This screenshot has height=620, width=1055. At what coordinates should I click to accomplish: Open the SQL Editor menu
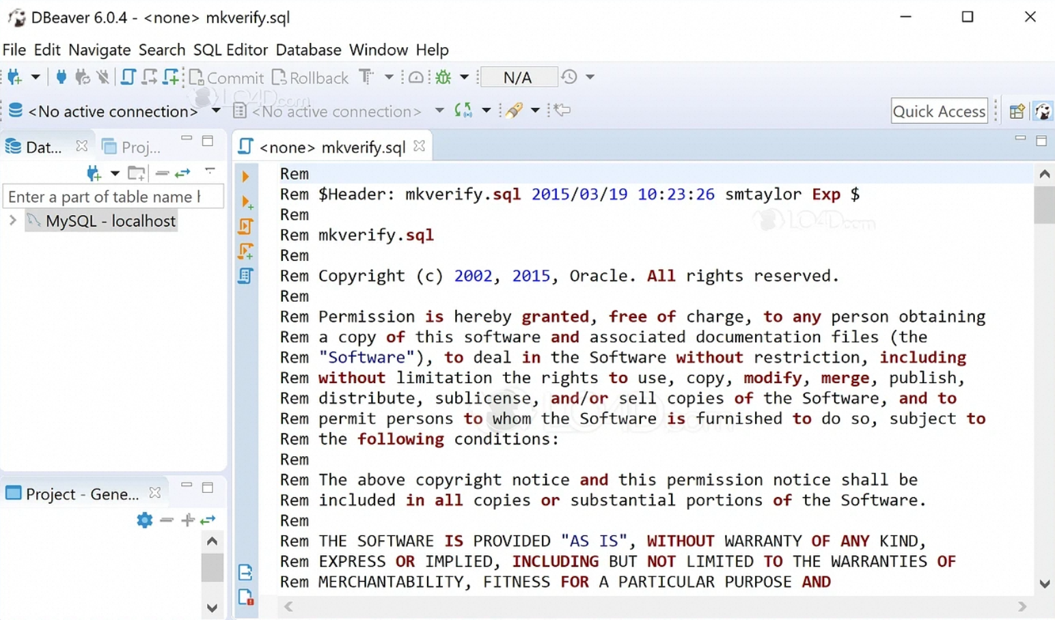coord(230,50)
